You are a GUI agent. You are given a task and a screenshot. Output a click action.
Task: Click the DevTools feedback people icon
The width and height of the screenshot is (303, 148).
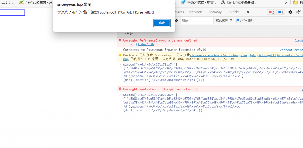tap(298, 12)
